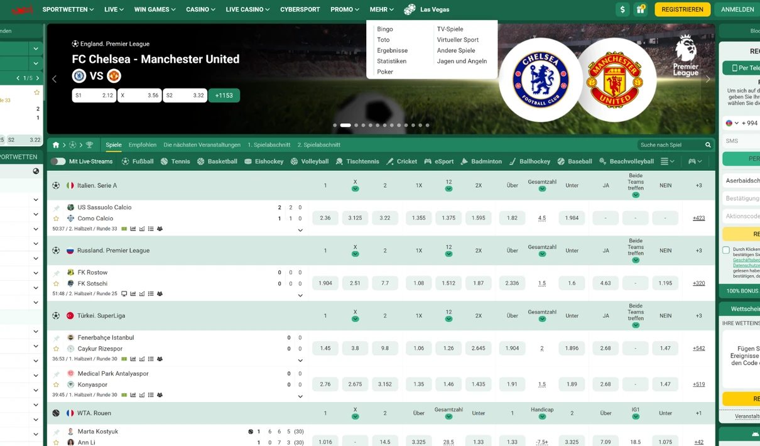Select the Beachvolleyball sport filter
This screenshot has width=760, height=446.
pyautogui.click(x=626, y=161)
